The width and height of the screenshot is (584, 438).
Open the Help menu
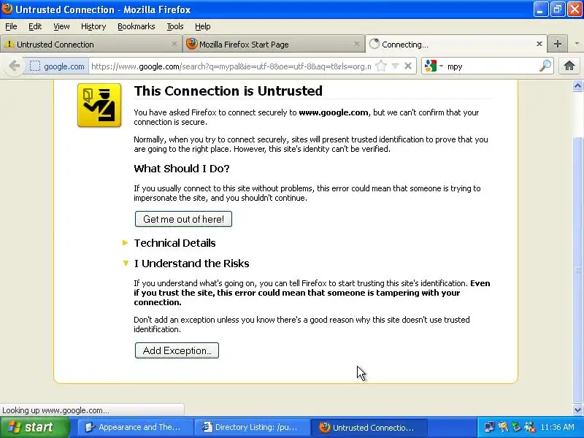click(x=203, y=26)
